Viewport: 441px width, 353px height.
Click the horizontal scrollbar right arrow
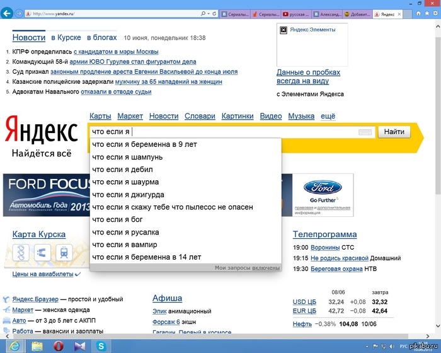click(428, 336)
